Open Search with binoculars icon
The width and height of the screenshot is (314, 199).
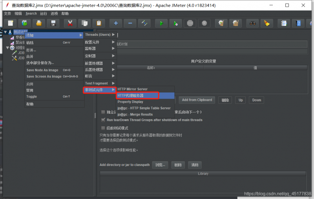tap(253, 23)
